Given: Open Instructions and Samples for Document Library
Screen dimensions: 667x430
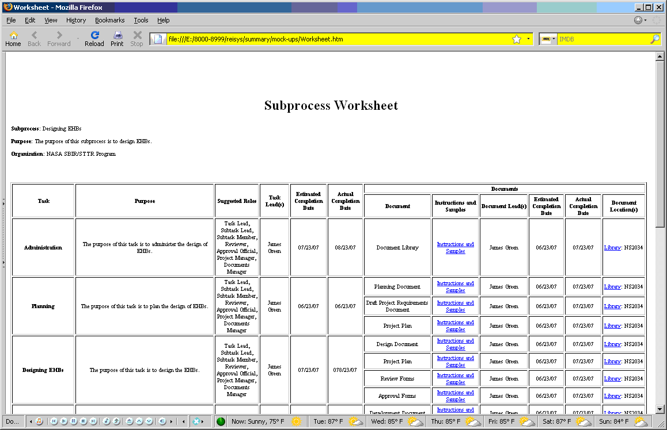Looking at the screenshot, I should (x=455, y=247).
